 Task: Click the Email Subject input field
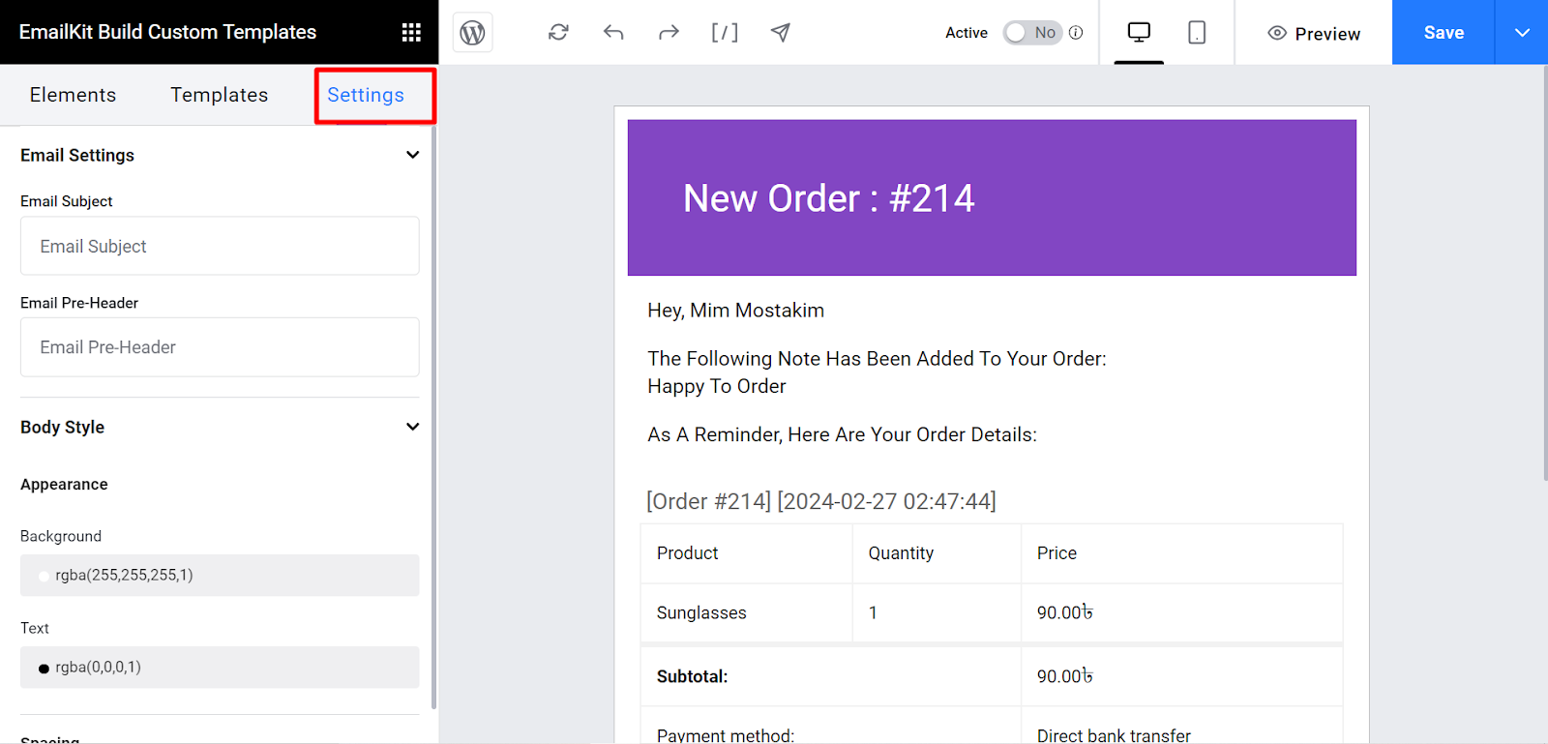coord(220,246)
